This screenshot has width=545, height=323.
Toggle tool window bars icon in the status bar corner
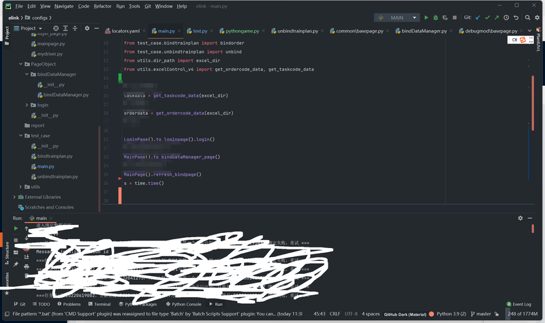tap(7, 314)
